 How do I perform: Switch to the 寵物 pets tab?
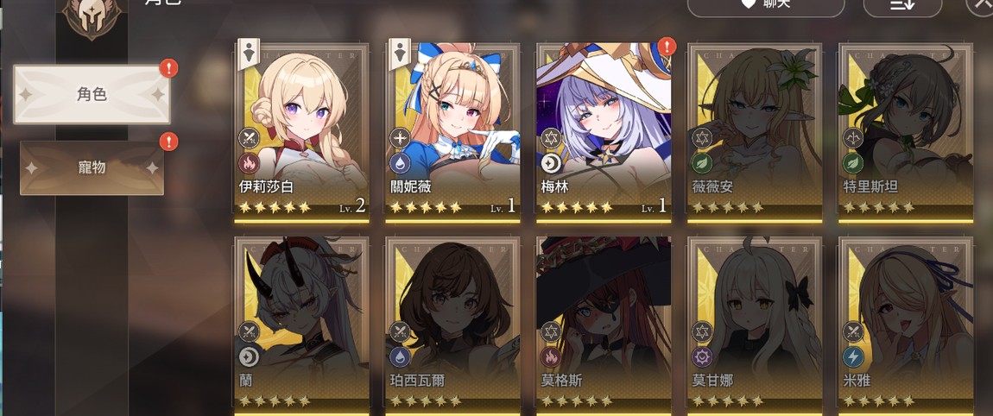92,167
